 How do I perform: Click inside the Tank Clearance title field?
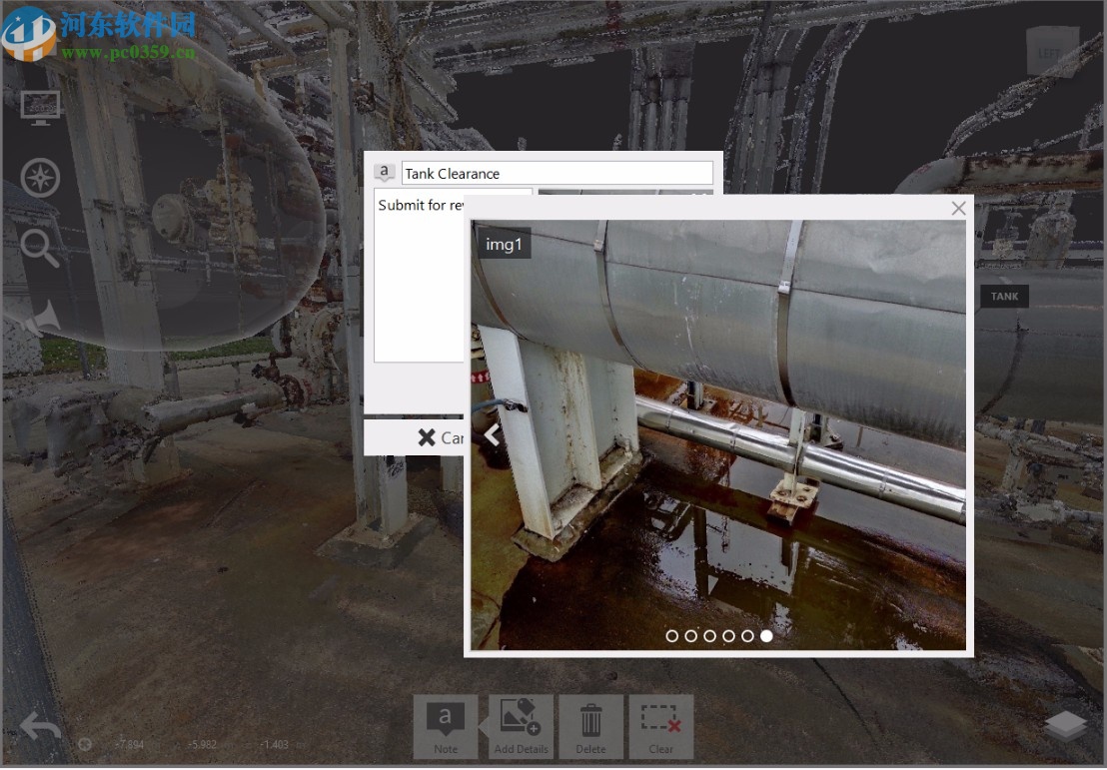(x=556, y=173)
